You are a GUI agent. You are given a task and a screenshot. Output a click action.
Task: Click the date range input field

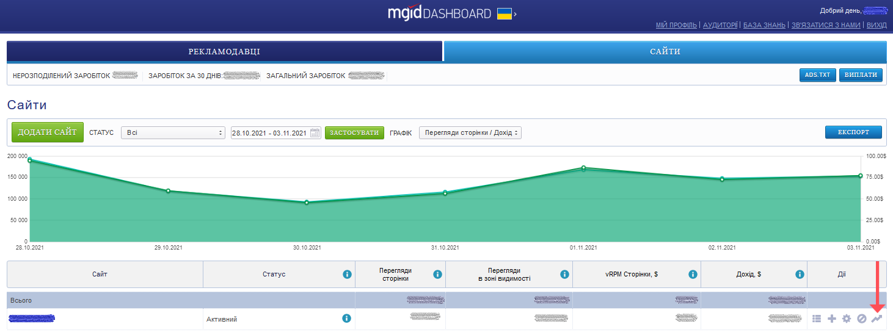(269, 133)
